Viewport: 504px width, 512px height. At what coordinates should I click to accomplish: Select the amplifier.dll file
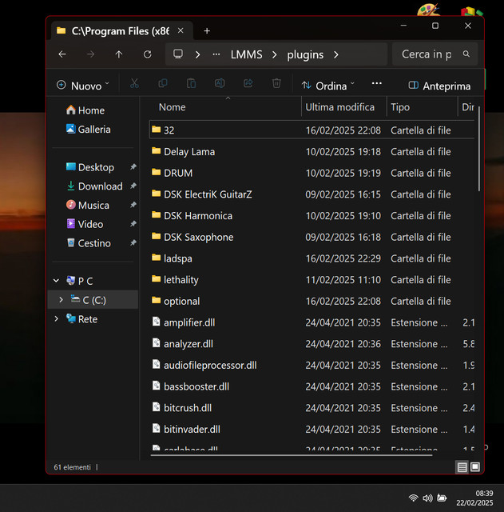[312, 322]
